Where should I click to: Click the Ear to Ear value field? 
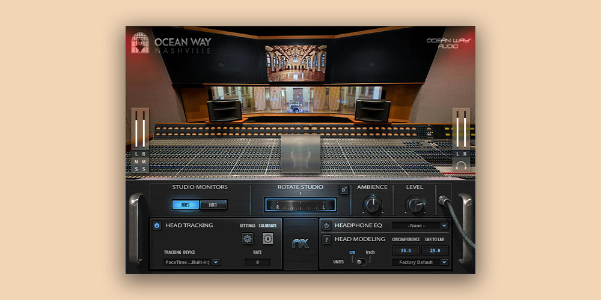tap(435, 250)
